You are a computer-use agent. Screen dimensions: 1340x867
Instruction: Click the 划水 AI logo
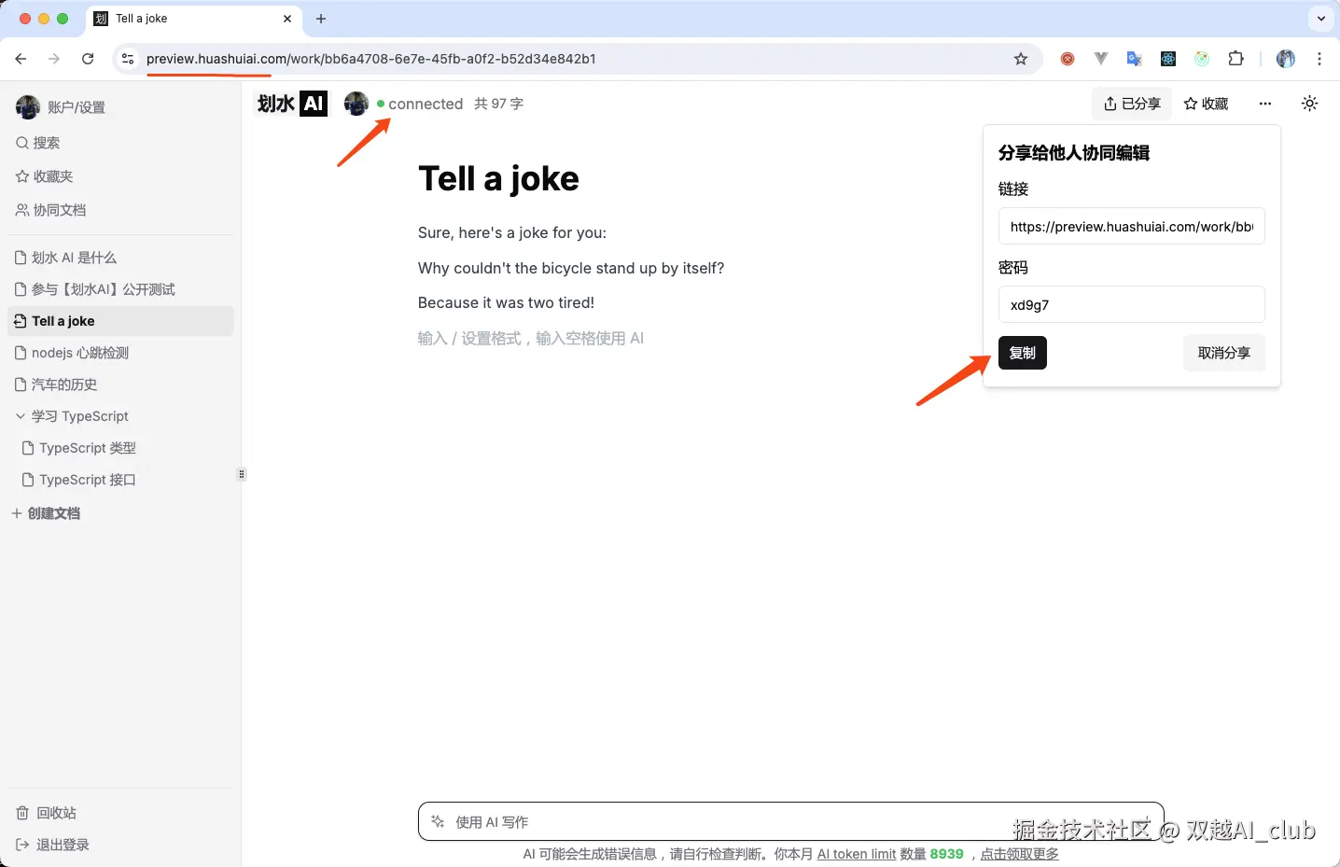291,104
